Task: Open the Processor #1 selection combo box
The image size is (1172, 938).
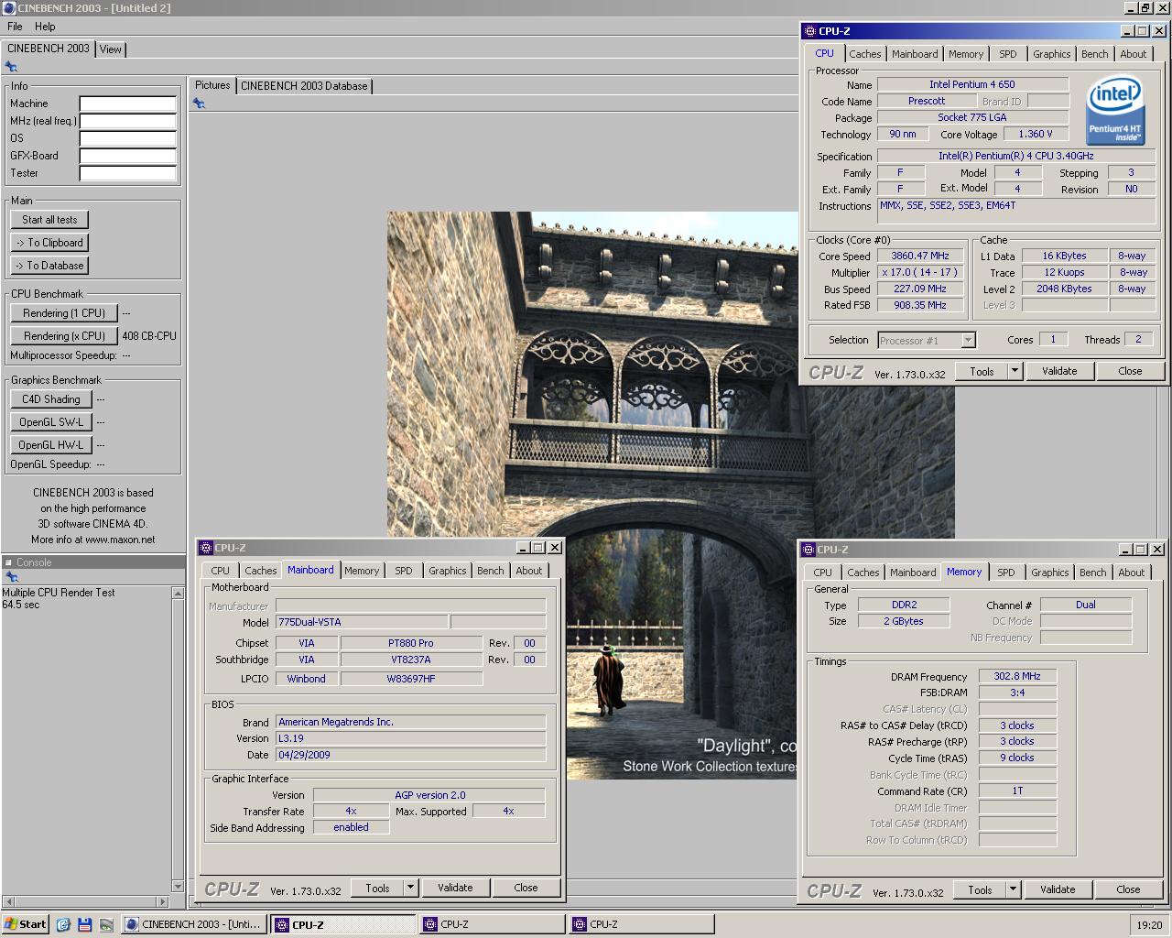Action: [927, 341]
